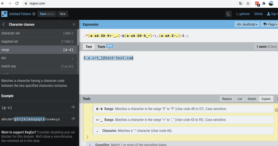Click the help question mark in Tools panel
The image size is (278, 146).
tap(276, 110)
